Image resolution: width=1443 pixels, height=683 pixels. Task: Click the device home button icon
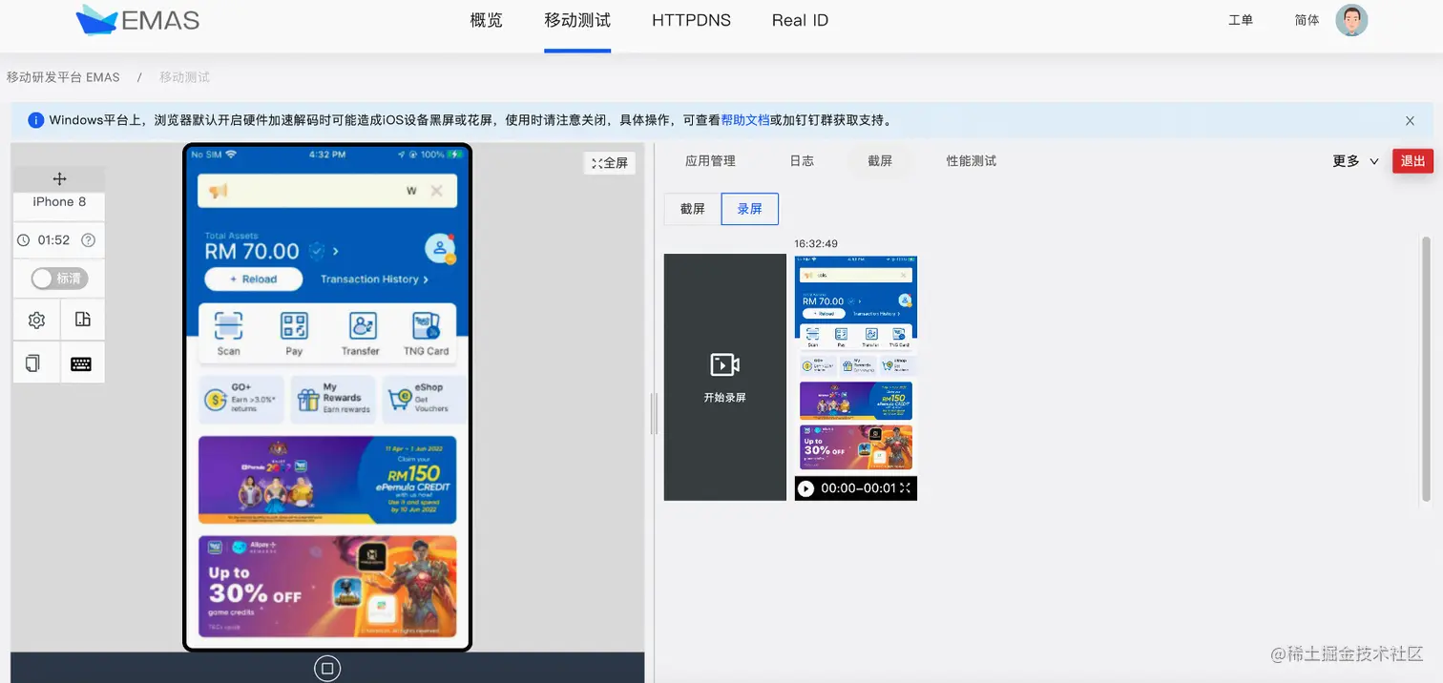coord(327,669)
